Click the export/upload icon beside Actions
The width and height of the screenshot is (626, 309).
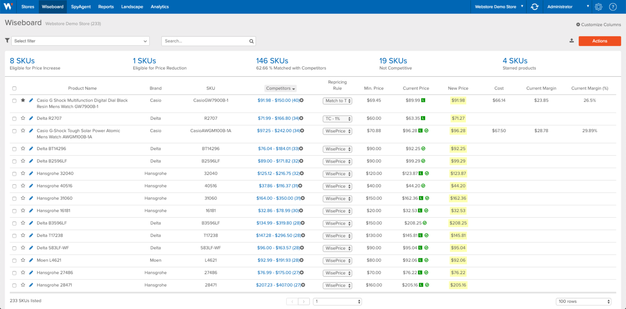572,40
